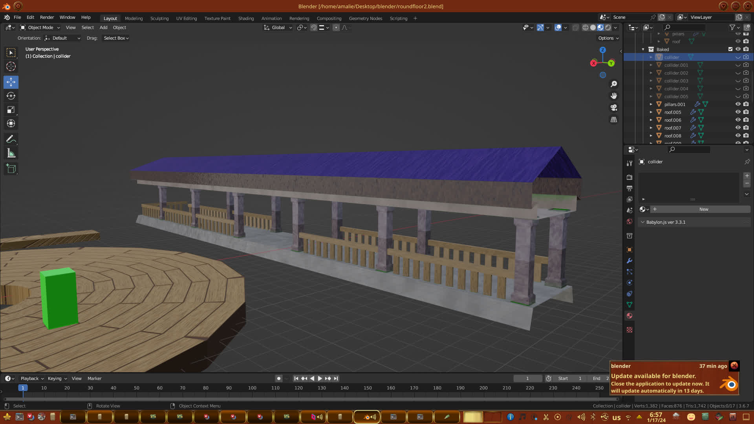Toggle Baked collection exclude checkbox
The height and width of the screenshot is (424, 754).
[730, 49]
